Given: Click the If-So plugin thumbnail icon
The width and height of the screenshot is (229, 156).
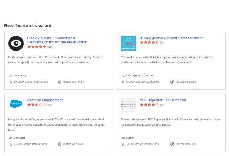Looking at the screenshot, I should (x=128, y=44).
